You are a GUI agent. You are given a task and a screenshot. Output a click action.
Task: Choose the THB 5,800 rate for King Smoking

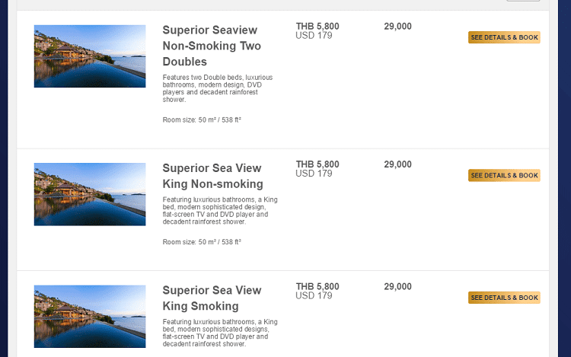pyautogui.click(x=317, y=287)
